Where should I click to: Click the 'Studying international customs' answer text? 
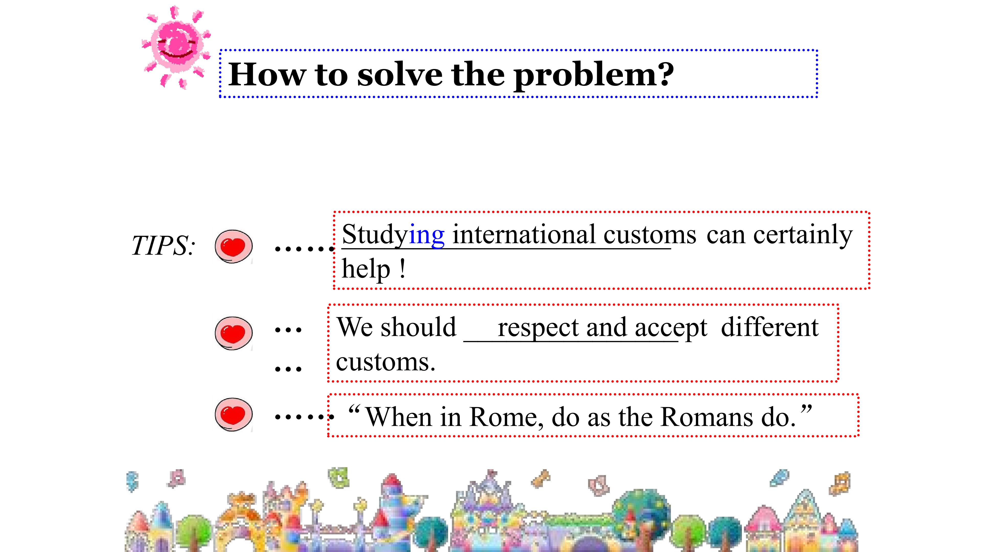(519, 235)
